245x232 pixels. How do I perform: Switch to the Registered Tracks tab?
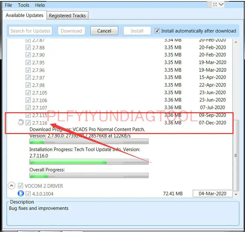[x=67, y=16]
